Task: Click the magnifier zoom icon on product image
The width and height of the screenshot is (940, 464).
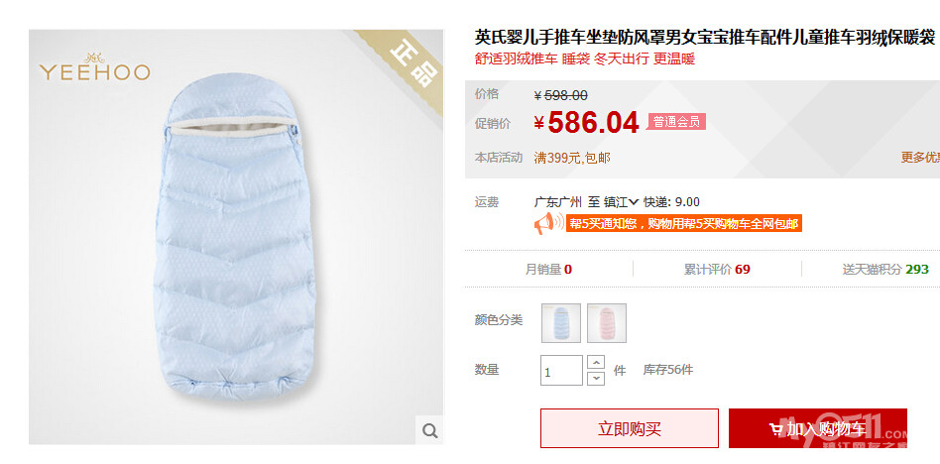Action: pyautogui.click(x=429, y=430)
